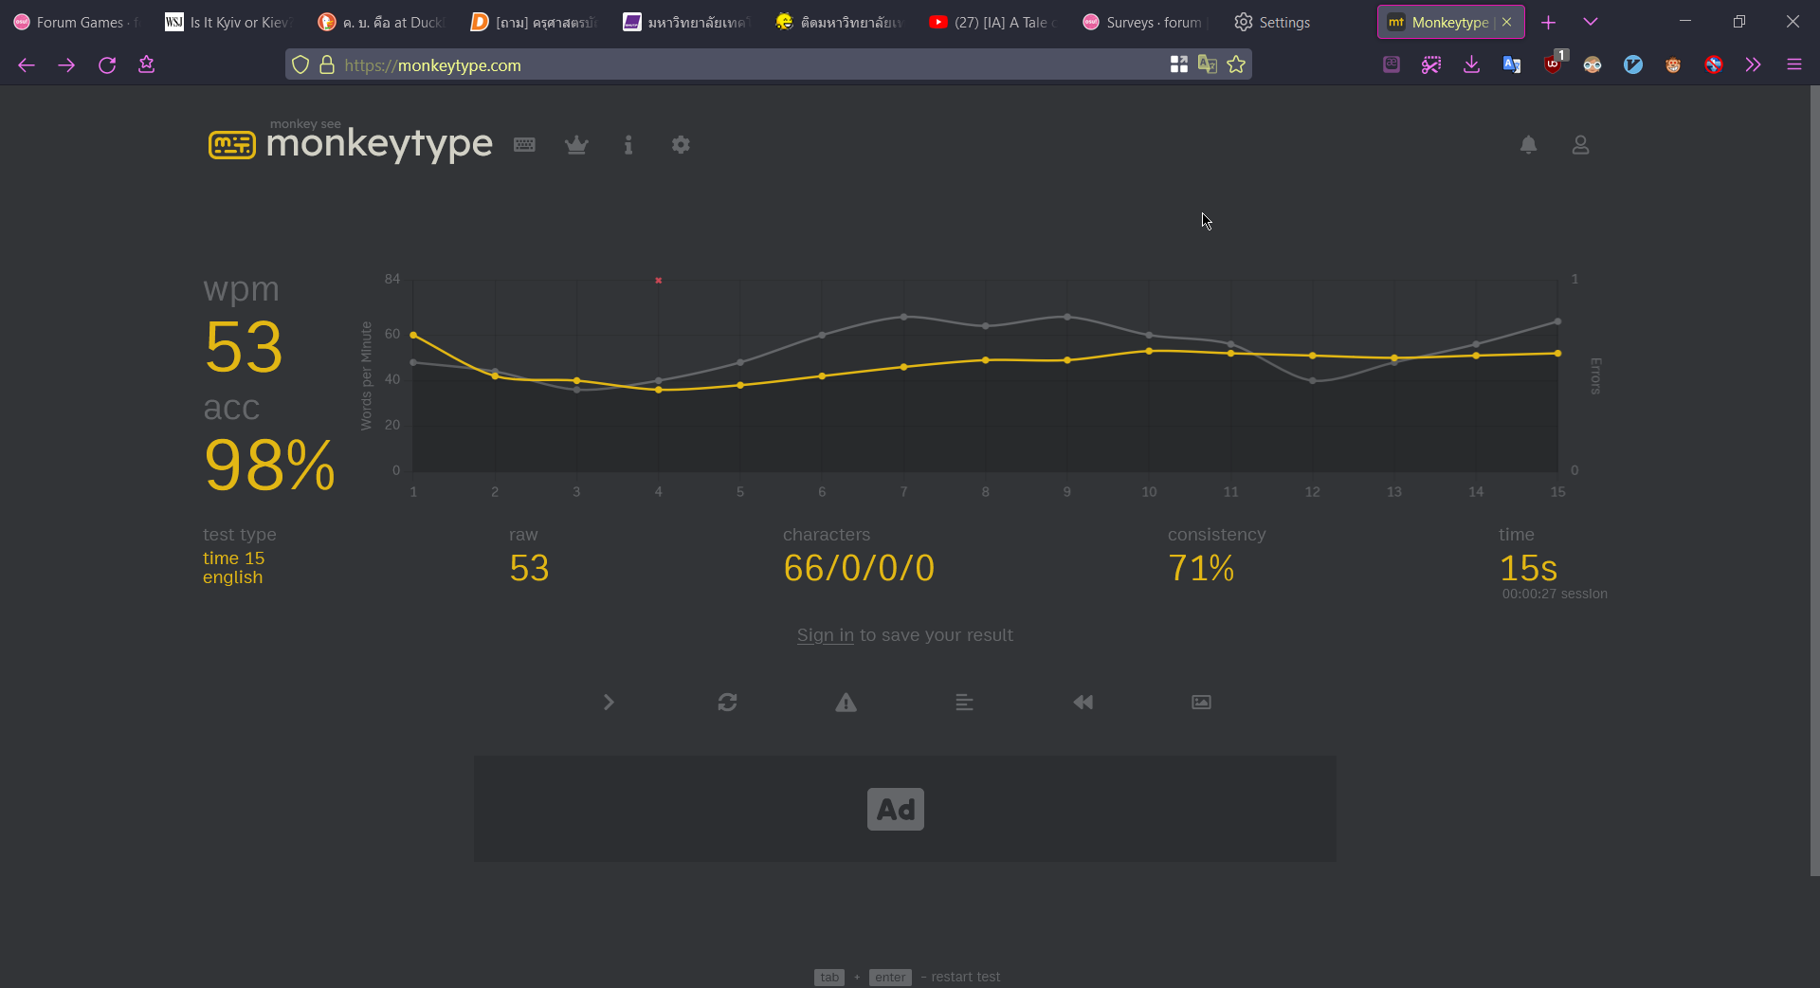Click the Sign in link
The image size is (1820, 988).
pos(825,635)
